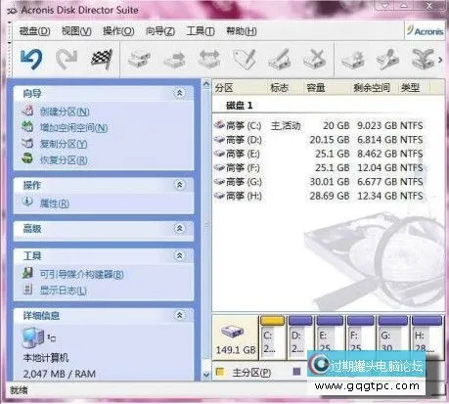Sort by 标志 column header
Image resolution: width=449 pixels, height=404 pixels.
coord(285,87)
